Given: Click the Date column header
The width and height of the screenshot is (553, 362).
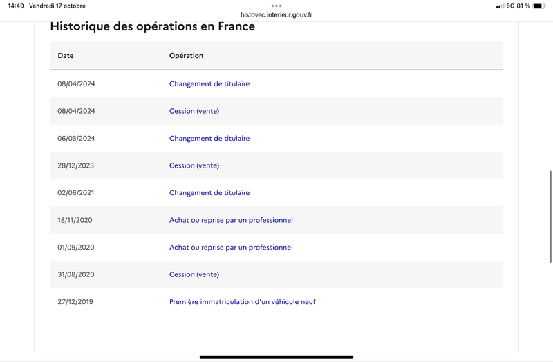Looking at the screenshot, I should tap(66, 56).
